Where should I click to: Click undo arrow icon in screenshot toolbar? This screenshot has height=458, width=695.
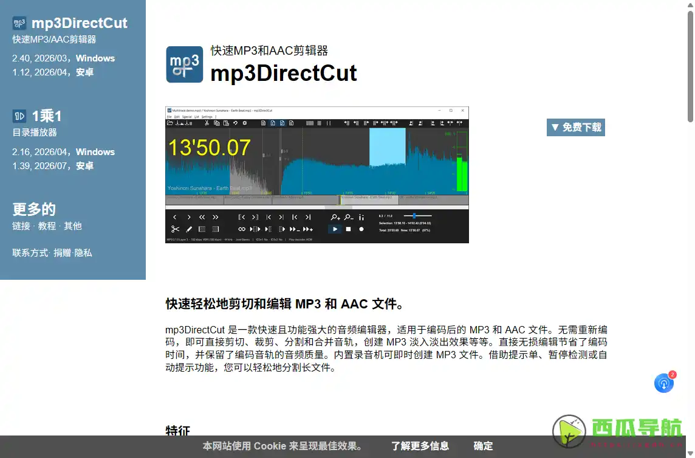click(x=235, y=123)
